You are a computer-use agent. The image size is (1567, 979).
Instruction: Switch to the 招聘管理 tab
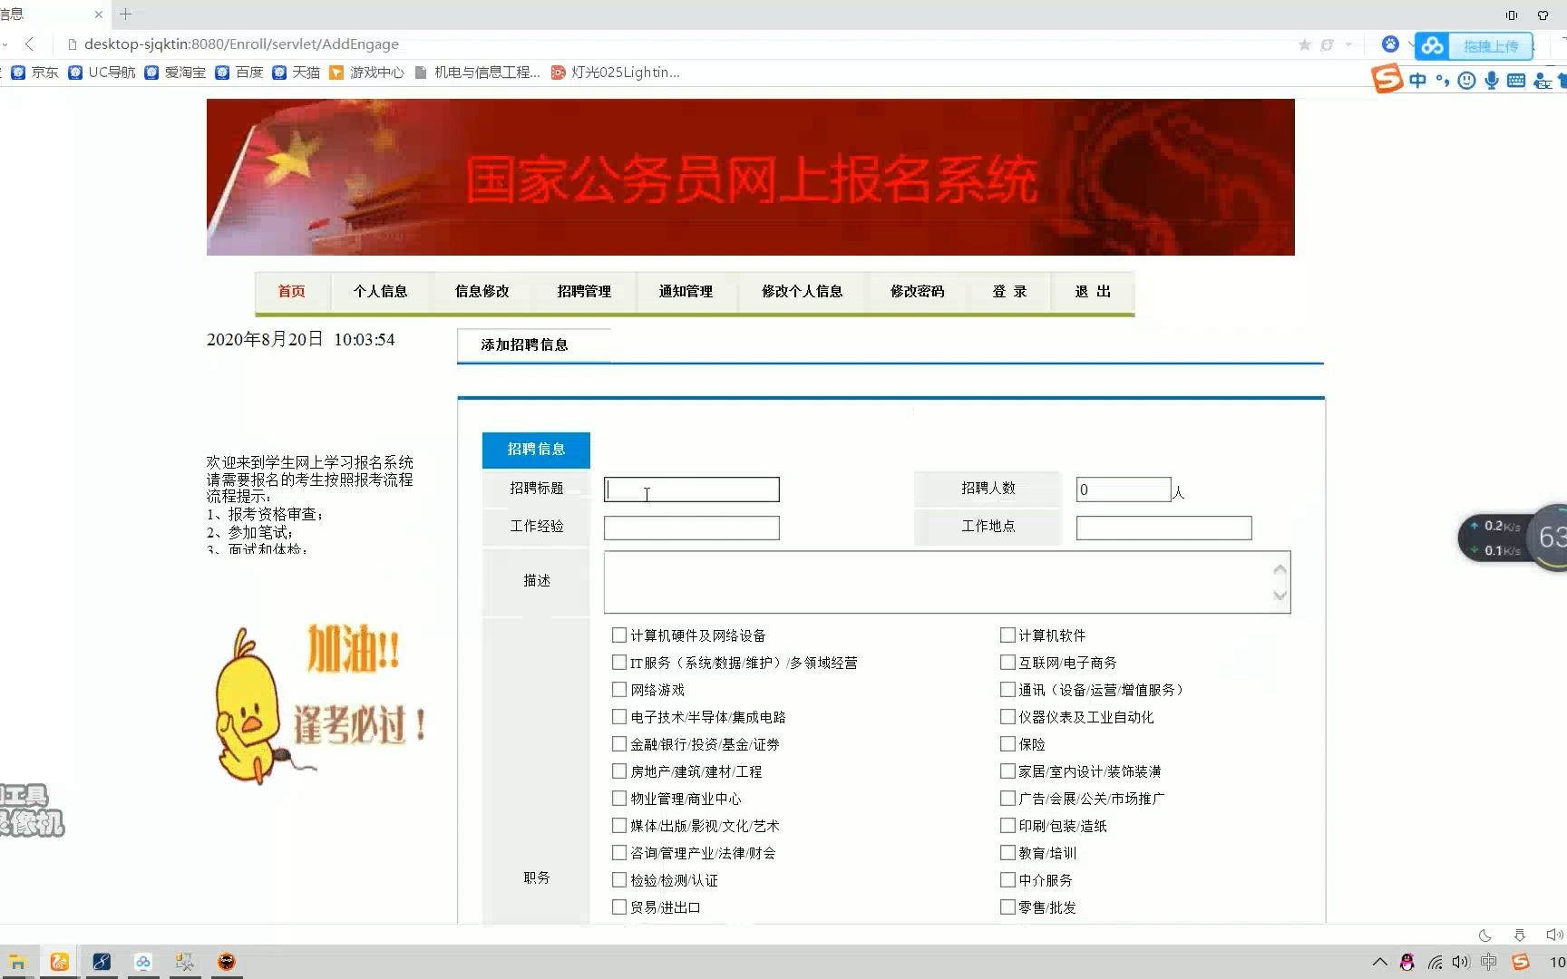583,292
